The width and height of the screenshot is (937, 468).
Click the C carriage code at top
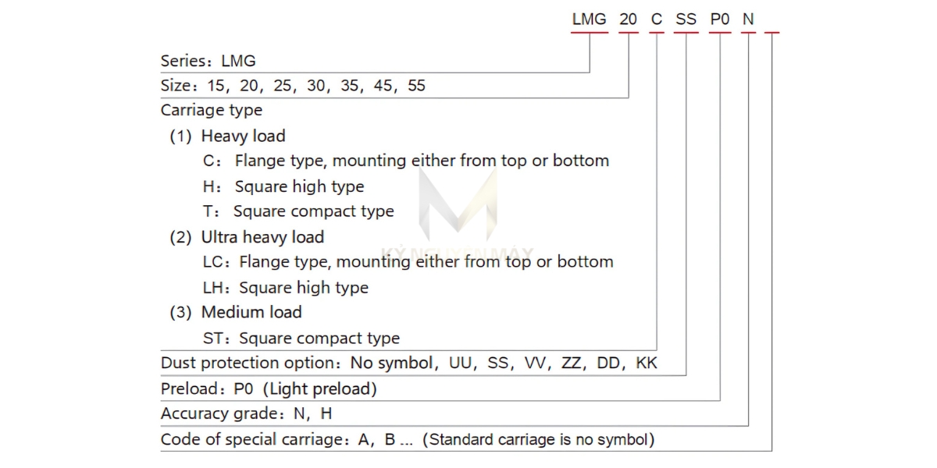click(x=657, y=19)
